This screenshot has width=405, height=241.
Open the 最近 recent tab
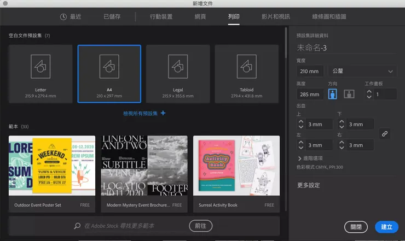pos(71,17)
